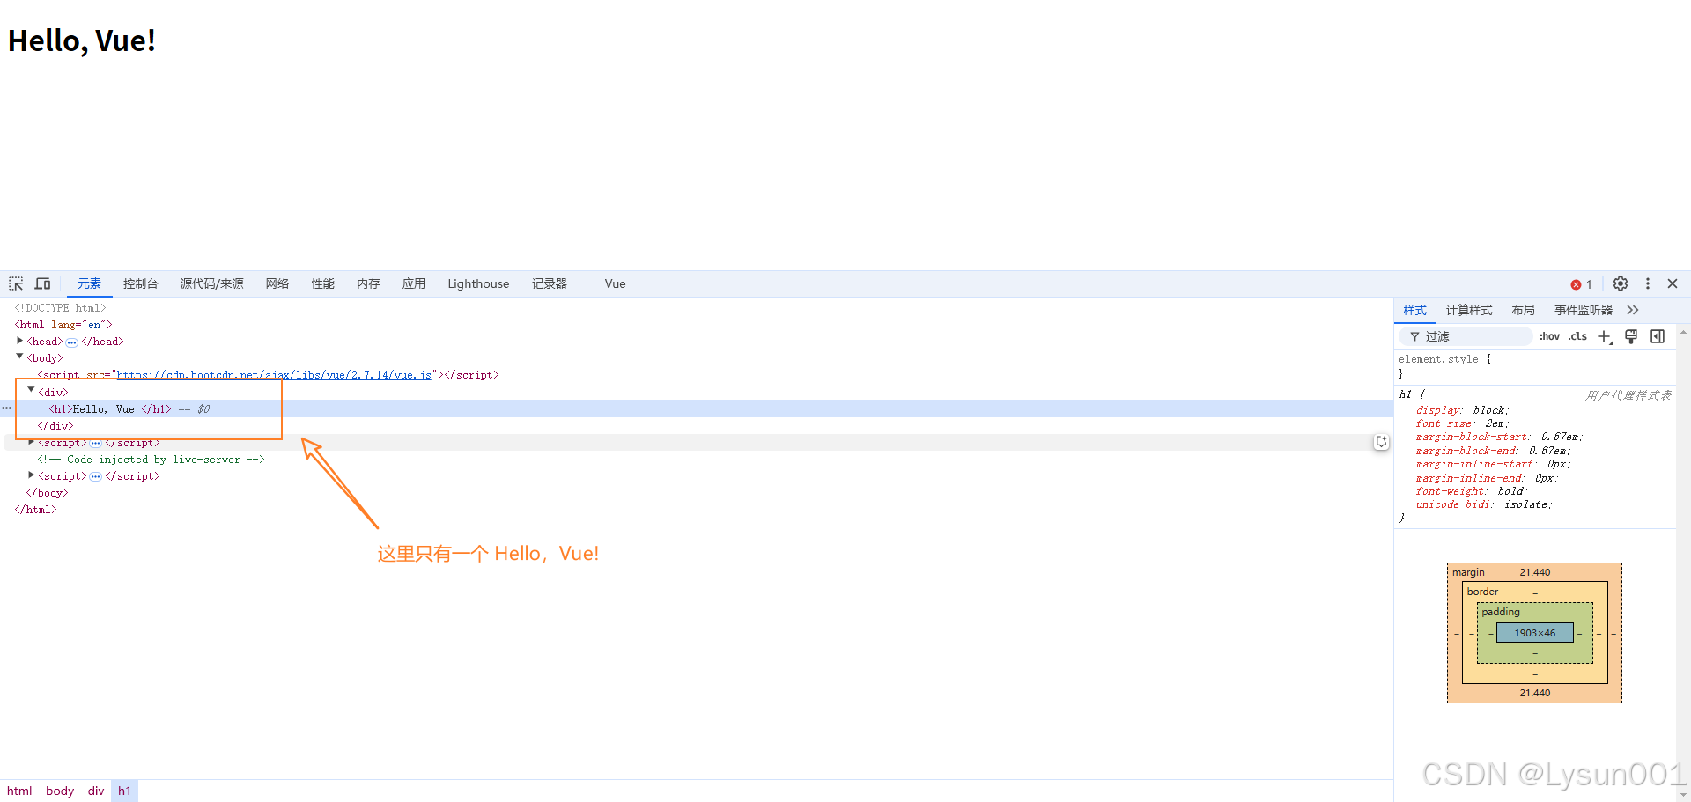1691x802 pixels.
Task: Click the Hello, Vue! page heading
Action: tap(82, 40)
